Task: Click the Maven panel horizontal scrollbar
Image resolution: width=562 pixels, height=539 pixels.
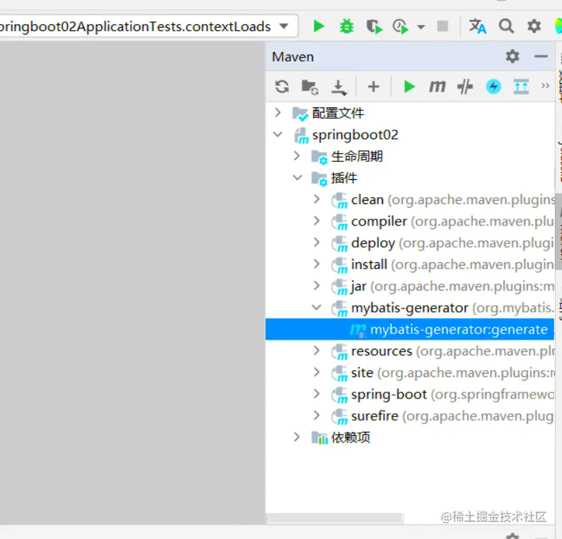Action: click(x=335, y=518)
